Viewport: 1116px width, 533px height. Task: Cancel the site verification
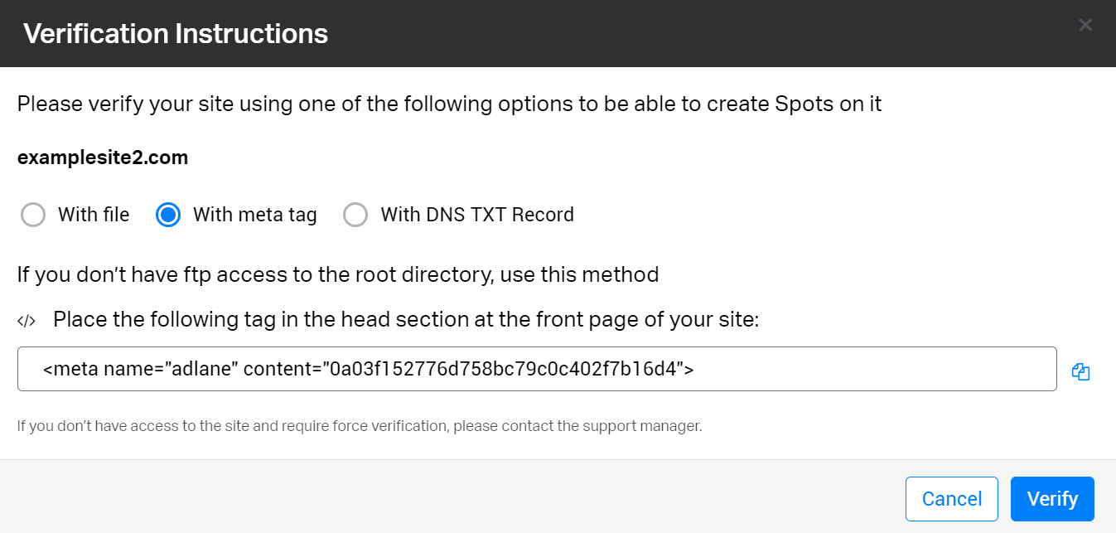[x=951, y=499]
